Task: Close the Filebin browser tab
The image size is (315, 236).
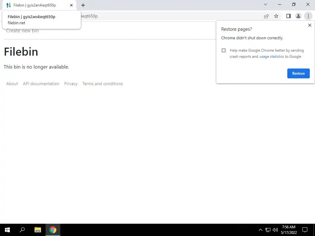Action: pyautogui.click(x=71, y=5)
